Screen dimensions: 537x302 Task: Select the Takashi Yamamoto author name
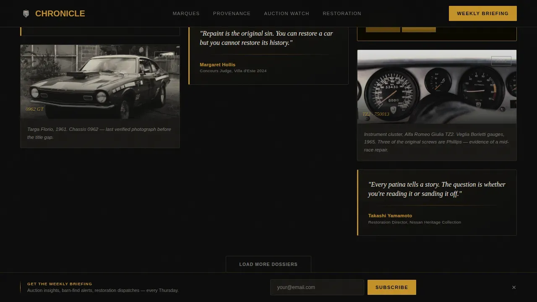point(390,216)
